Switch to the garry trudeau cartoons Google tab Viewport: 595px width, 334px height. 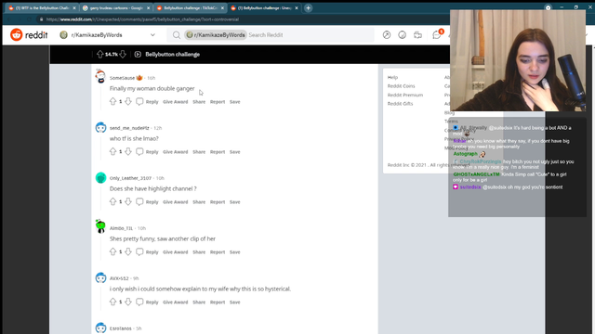point(115,8)
